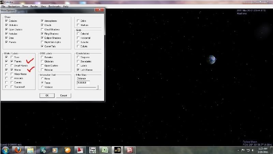Enable the Galactic grid
Viewport: 273px width, 154px height.
78,42
